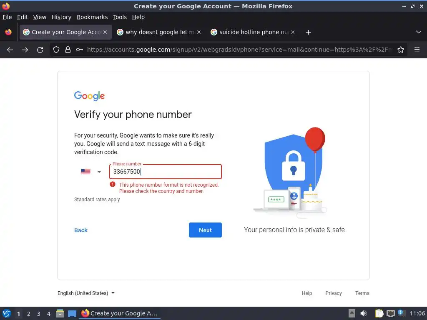Open the taskbar start menu icon
427x320 pixels.
(x=7, y=313)
